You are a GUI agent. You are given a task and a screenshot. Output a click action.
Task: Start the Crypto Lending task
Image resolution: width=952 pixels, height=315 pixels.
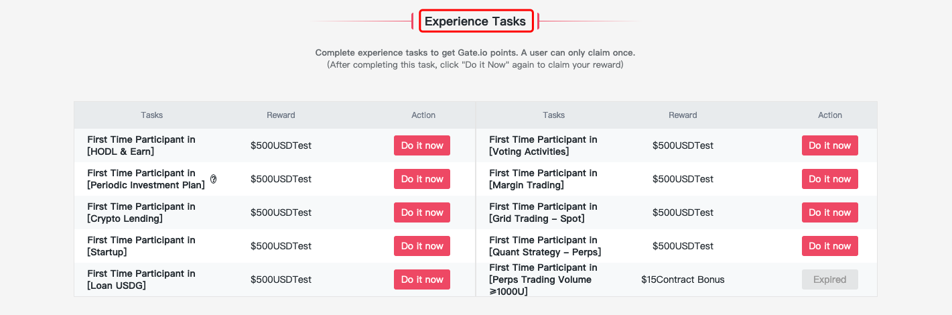[x=422, y=212]
